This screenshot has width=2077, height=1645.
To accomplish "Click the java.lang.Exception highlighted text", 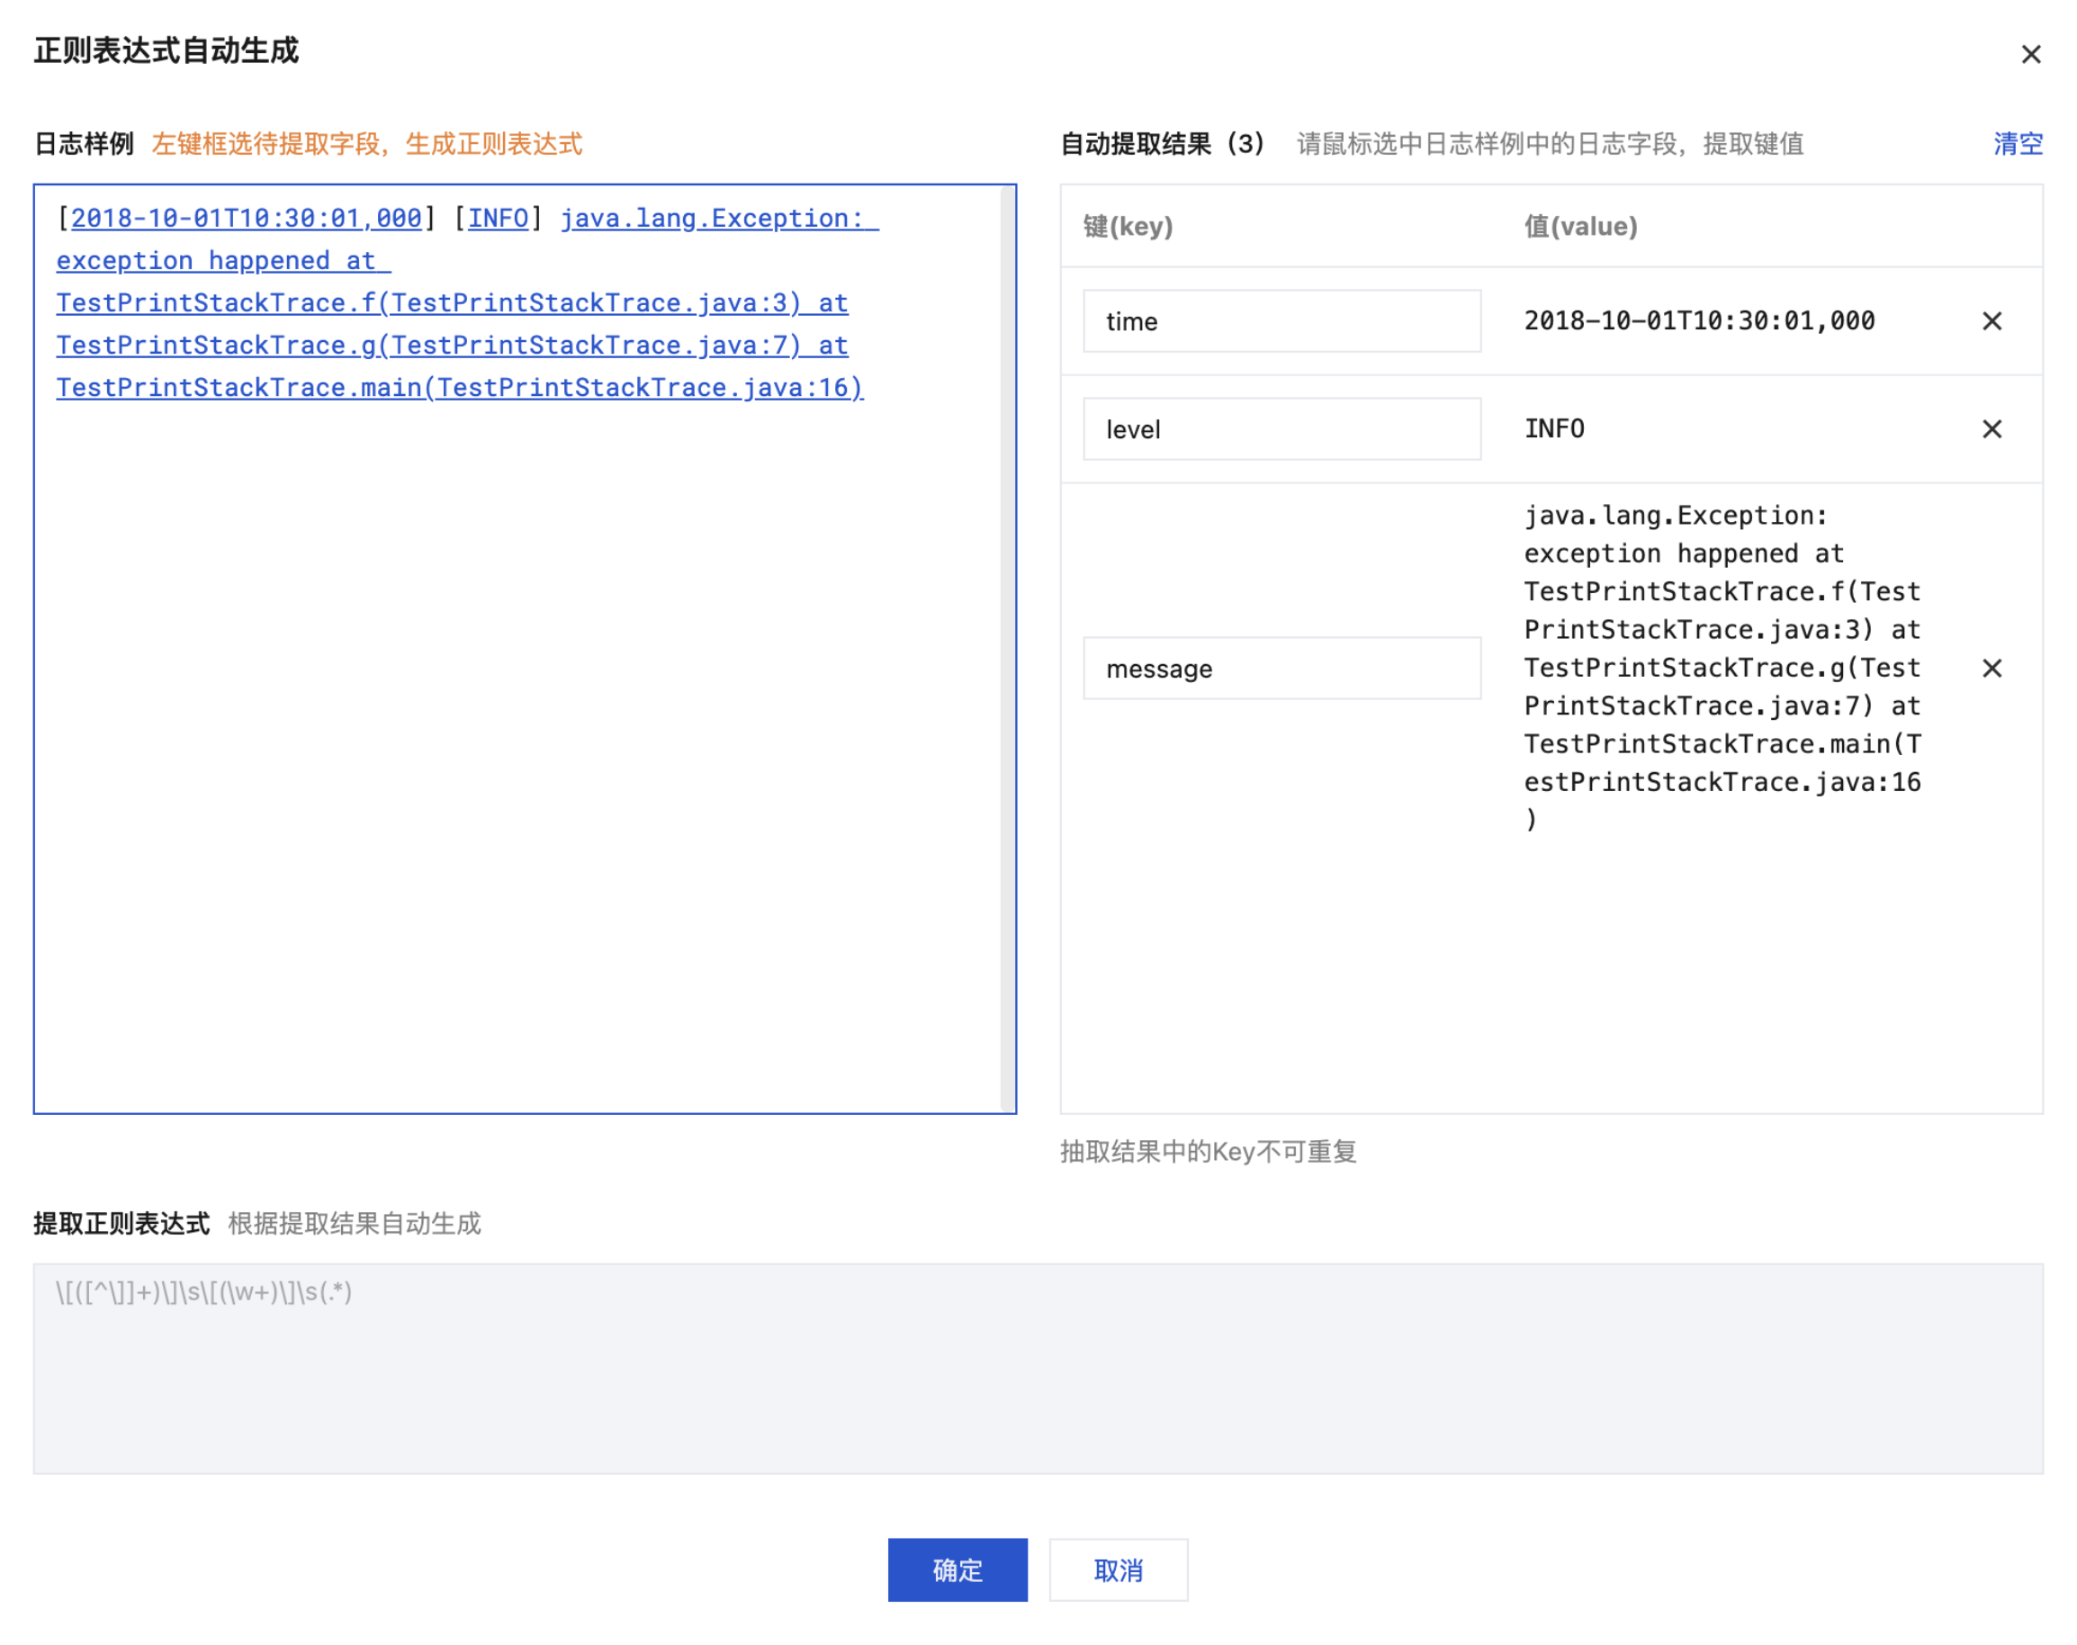I will tap(711, 219).
